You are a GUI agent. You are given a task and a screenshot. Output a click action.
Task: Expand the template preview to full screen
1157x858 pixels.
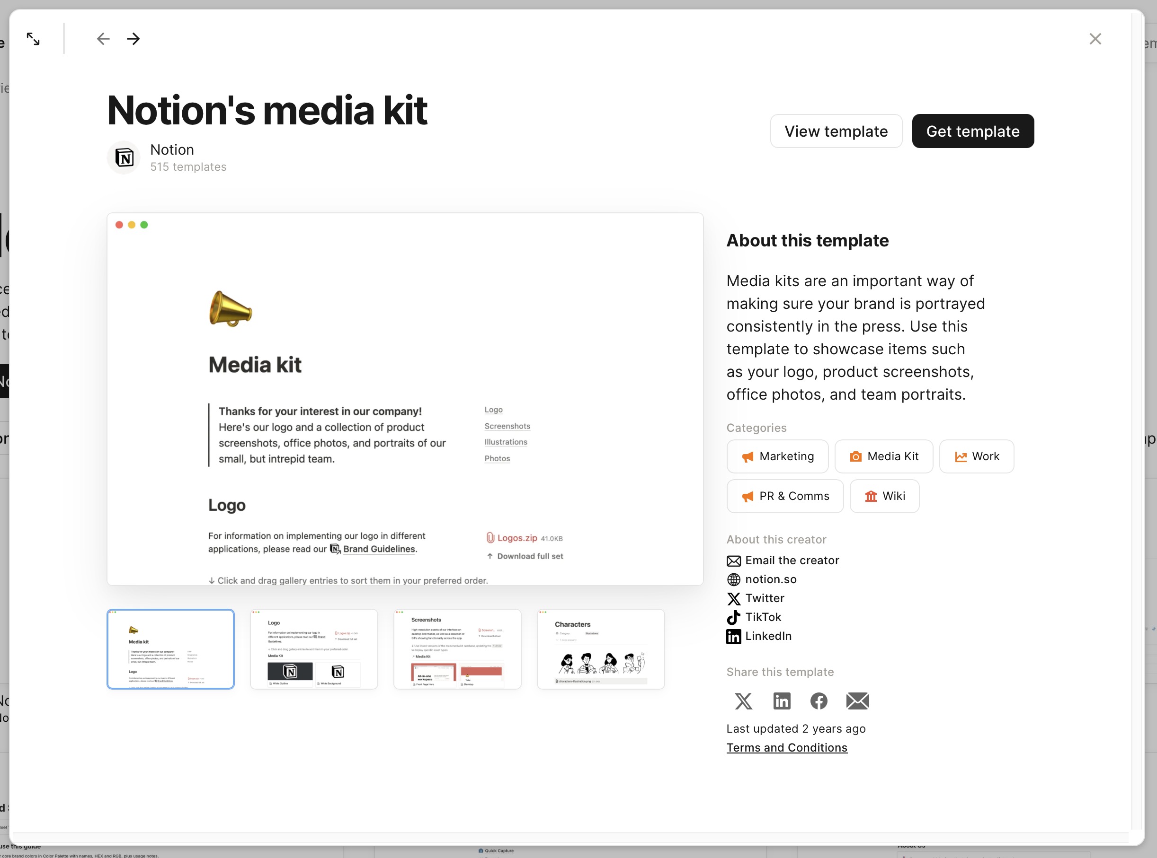[33, 39]
